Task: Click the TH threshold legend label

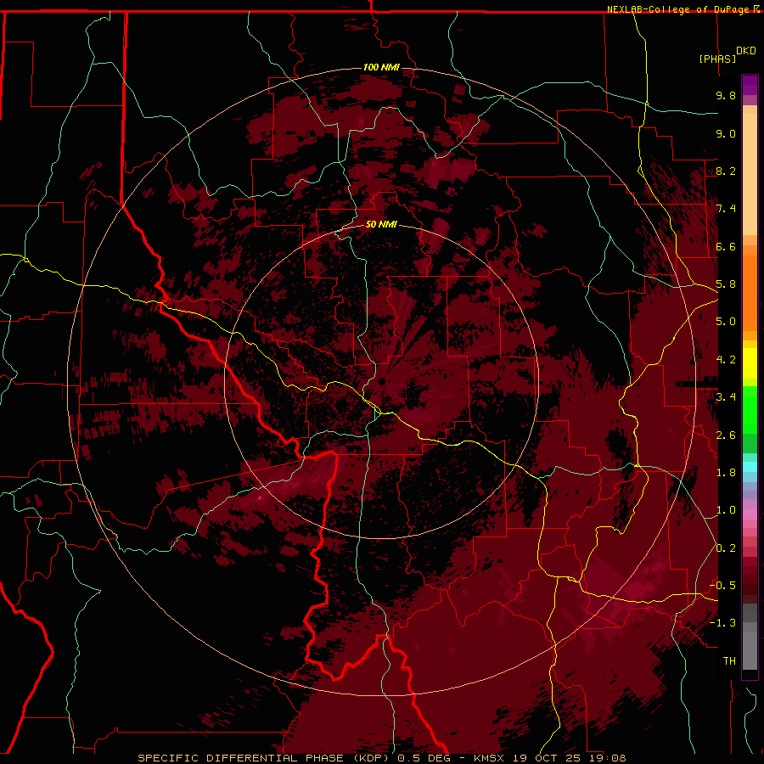Action: (729, 661)
